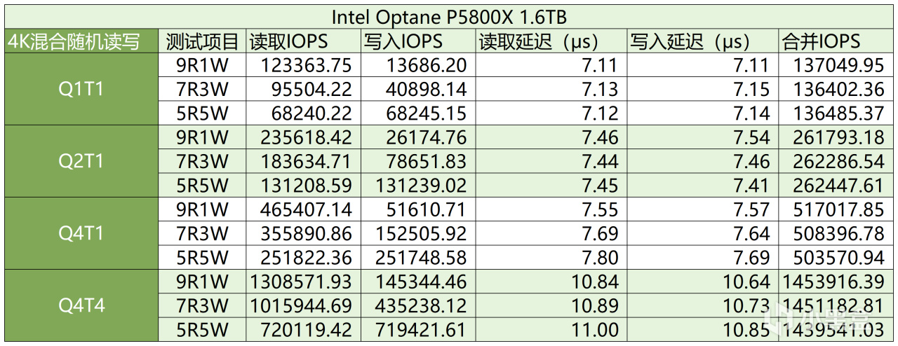Select the 读取IOPS column header
Image resolution: width=898 pixels, height=346 pixels.
[304, 41]
